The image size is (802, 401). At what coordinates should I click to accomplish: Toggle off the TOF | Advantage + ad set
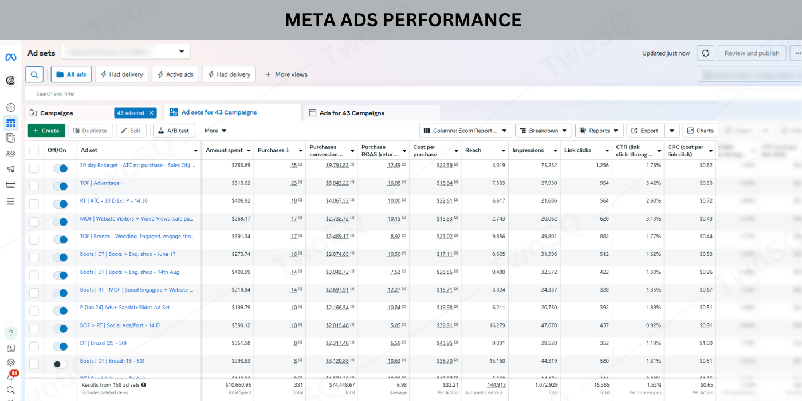click(60, 186)
